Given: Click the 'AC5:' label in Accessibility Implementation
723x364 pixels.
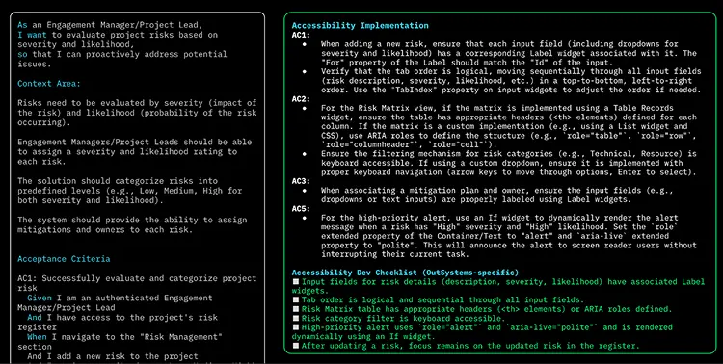Looking at the screenshot, I should (301, 209).
